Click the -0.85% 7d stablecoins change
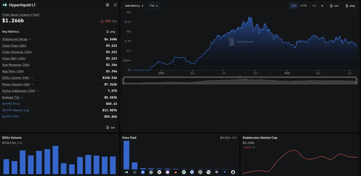The image size is (361, 176). tap(249, 147)
